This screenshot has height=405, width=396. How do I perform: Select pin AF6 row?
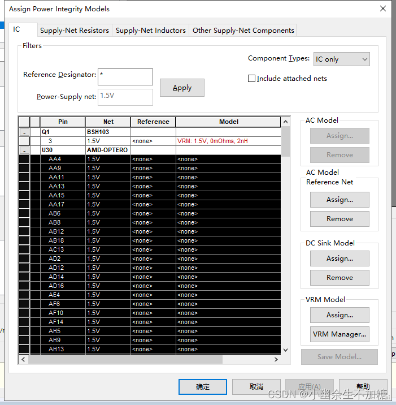tap(150, 304)
